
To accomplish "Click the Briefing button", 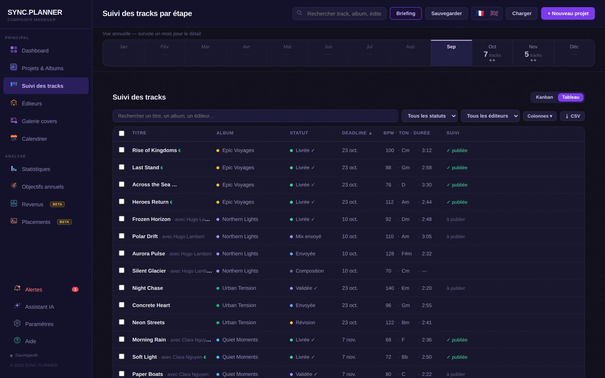I will (406, 13).
